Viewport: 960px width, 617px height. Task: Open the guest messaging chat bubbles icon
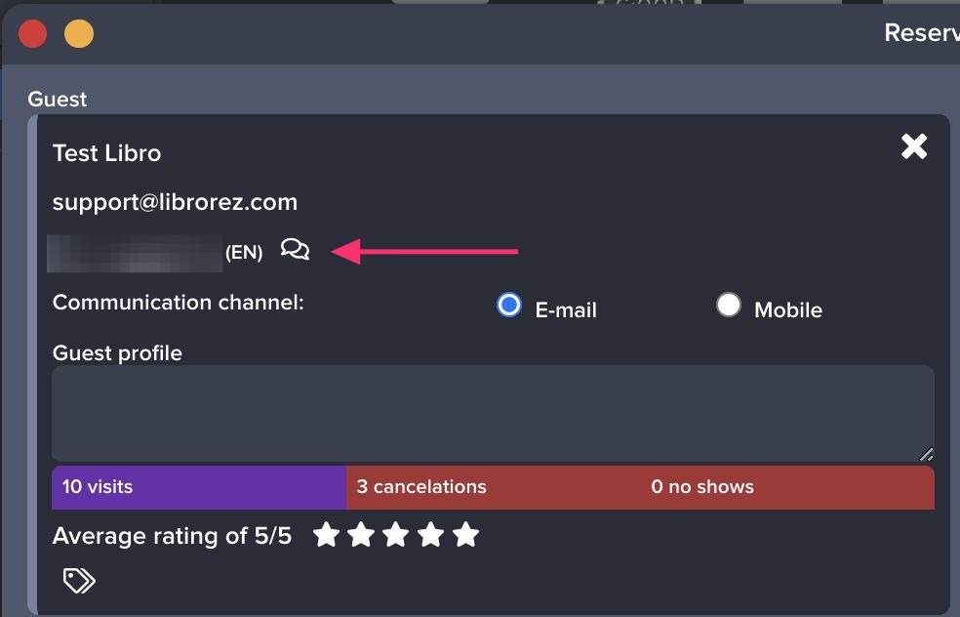[295, 250]
